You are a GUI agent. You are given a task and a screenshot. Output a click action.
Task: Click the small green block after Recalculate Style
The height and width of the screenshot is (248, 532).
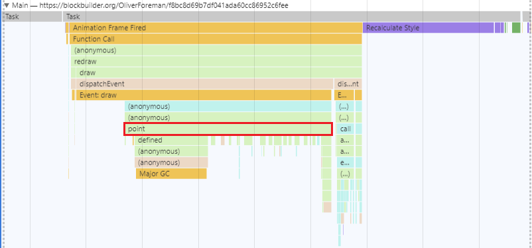point(516,28)
